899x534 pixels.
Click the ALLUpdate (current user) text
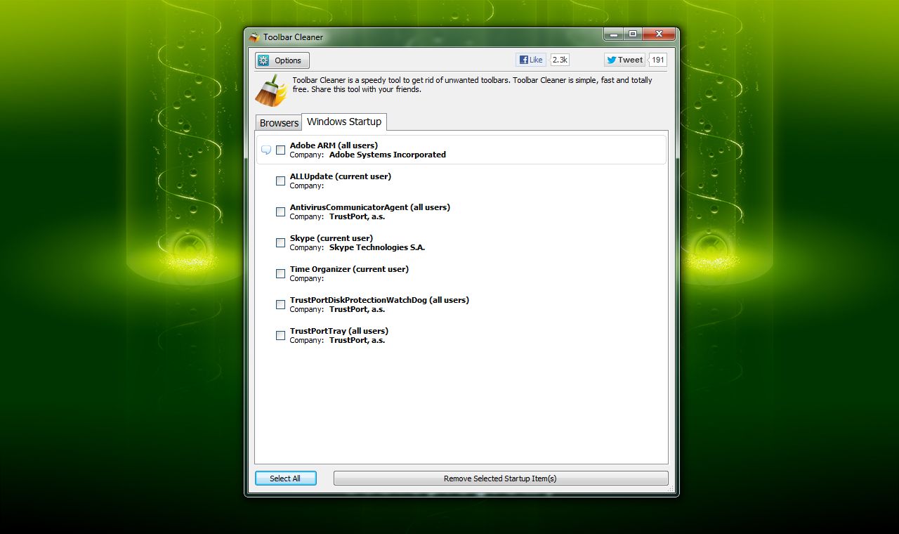[341, 176]
